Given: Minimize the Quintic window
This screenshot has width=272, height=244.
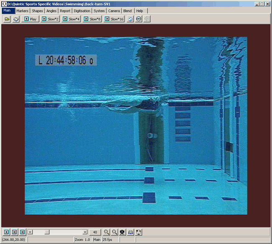Looking at the screenshot, I should point(257,4).
